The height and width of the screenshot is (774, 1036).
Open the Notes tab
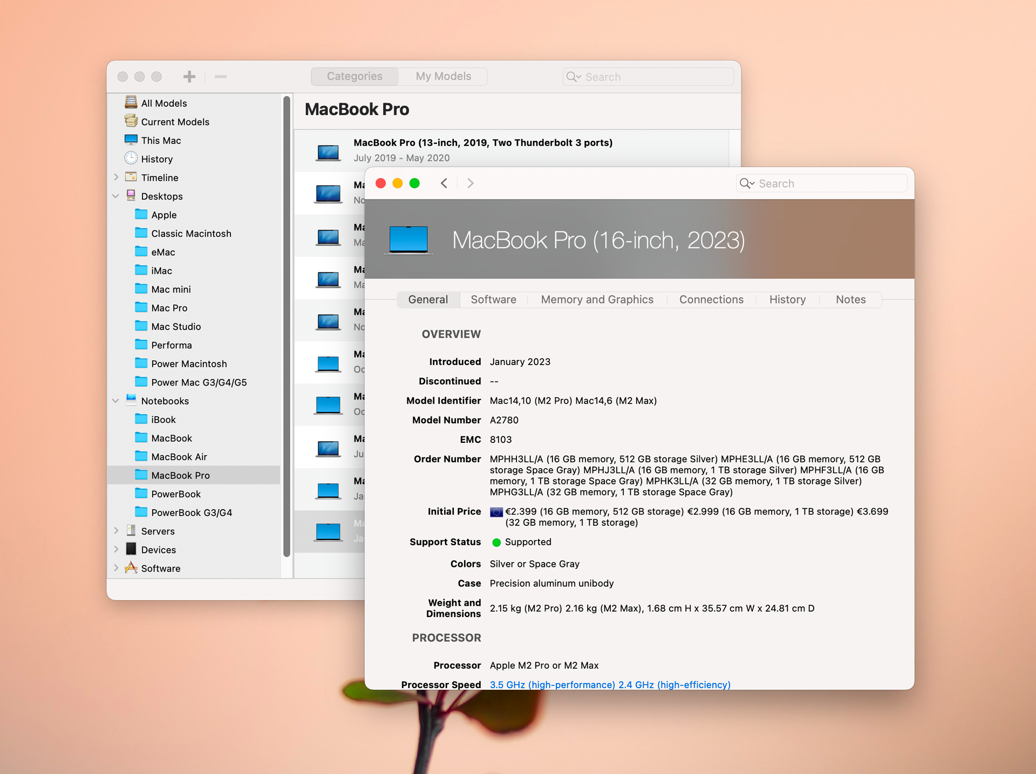850,299
